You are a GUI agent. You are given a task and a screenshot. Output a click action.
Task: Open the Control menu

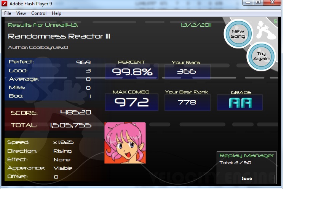click(39, 13)
